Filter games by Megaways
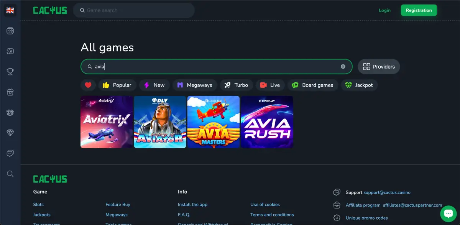This screenshot has width=460, height=225. pyautogui.click(x=195, y=85)
